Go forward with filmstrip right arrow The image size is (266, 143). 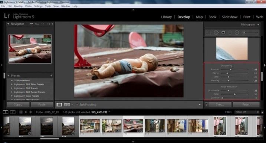(30, 112)
